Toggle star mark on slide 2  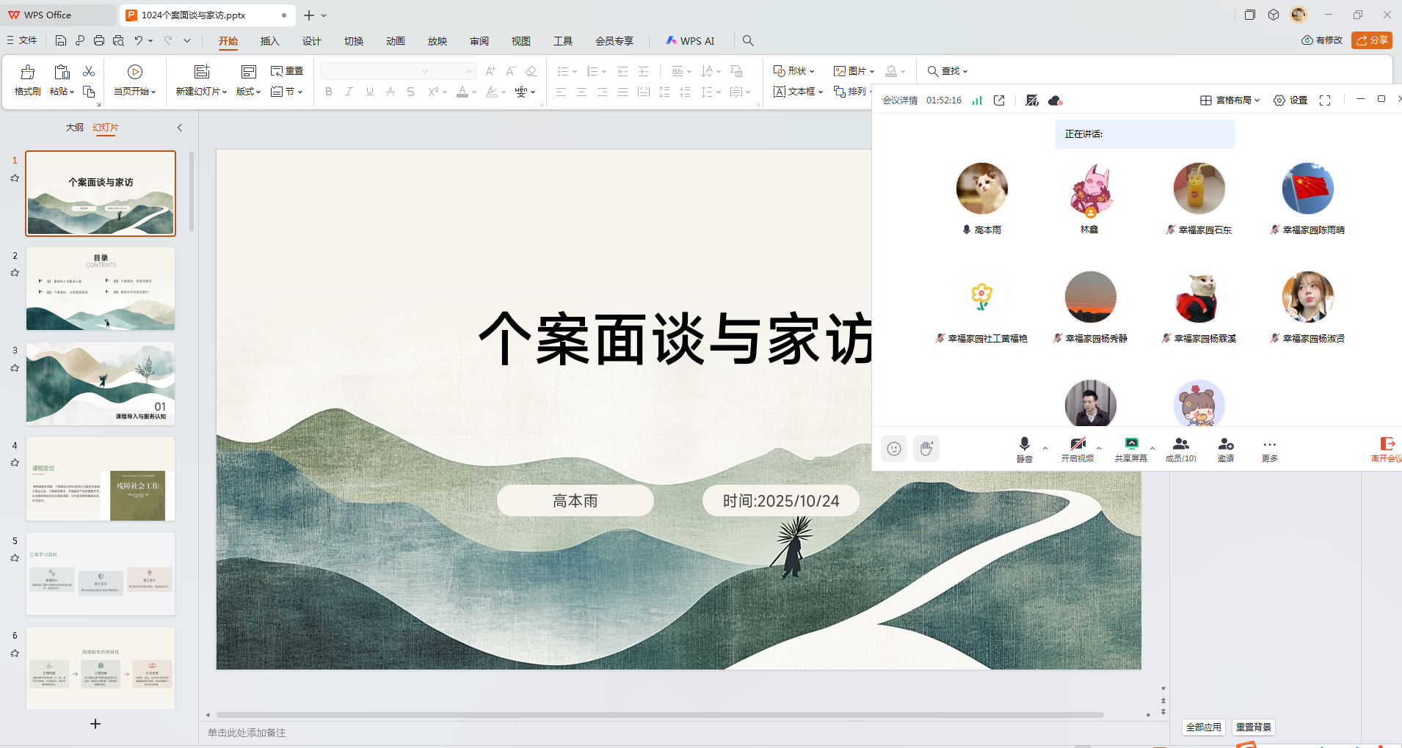(x=15, y=273)
